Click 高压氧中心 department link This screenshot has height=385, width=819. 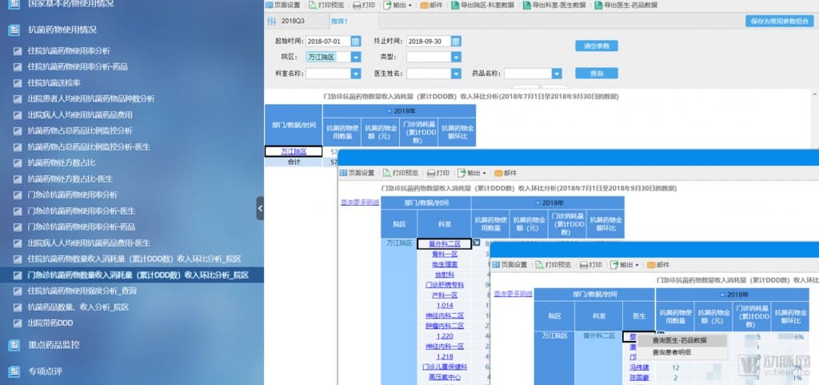445,377
